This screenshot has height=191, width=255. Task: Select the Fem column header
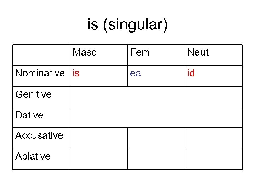pyautogui.click(x=140, y=53)
